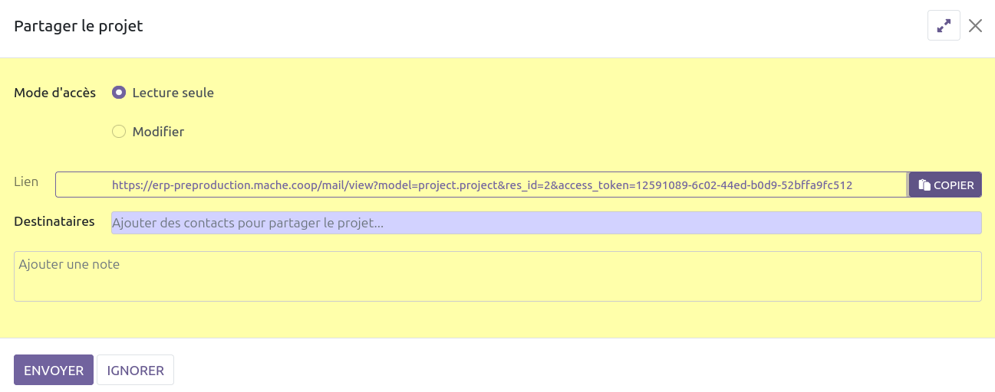Click the 'Partager le projet' dialog title
Screen dimensions: 995x392
(79, 26)
